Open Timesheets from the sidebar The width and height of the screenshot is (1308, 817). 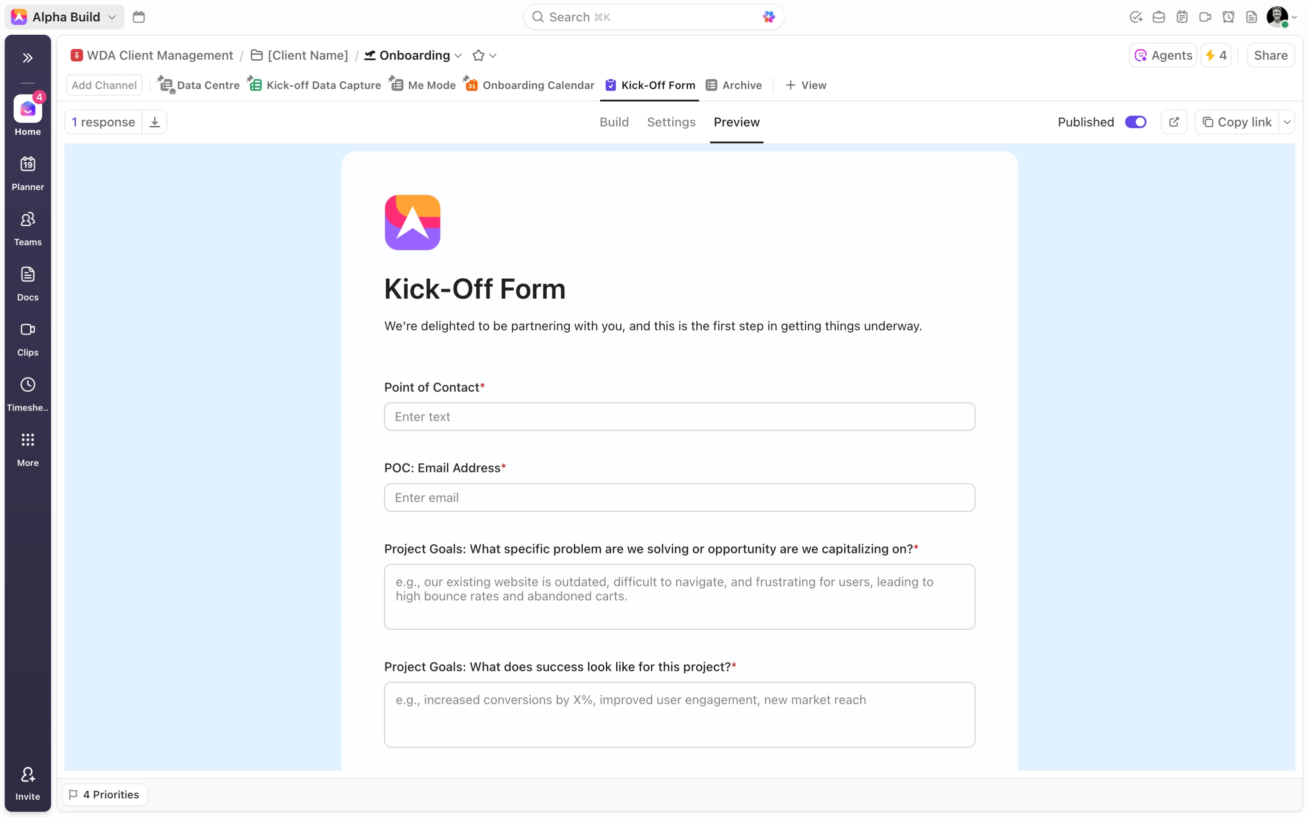click(28, 394)
